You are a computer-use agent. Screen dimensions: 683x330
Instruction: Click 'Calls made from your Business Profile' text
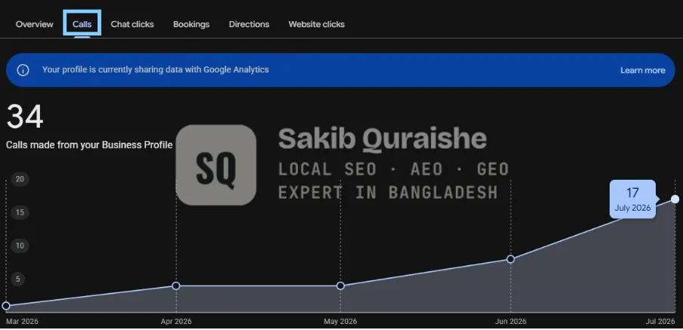pos(89,145)
